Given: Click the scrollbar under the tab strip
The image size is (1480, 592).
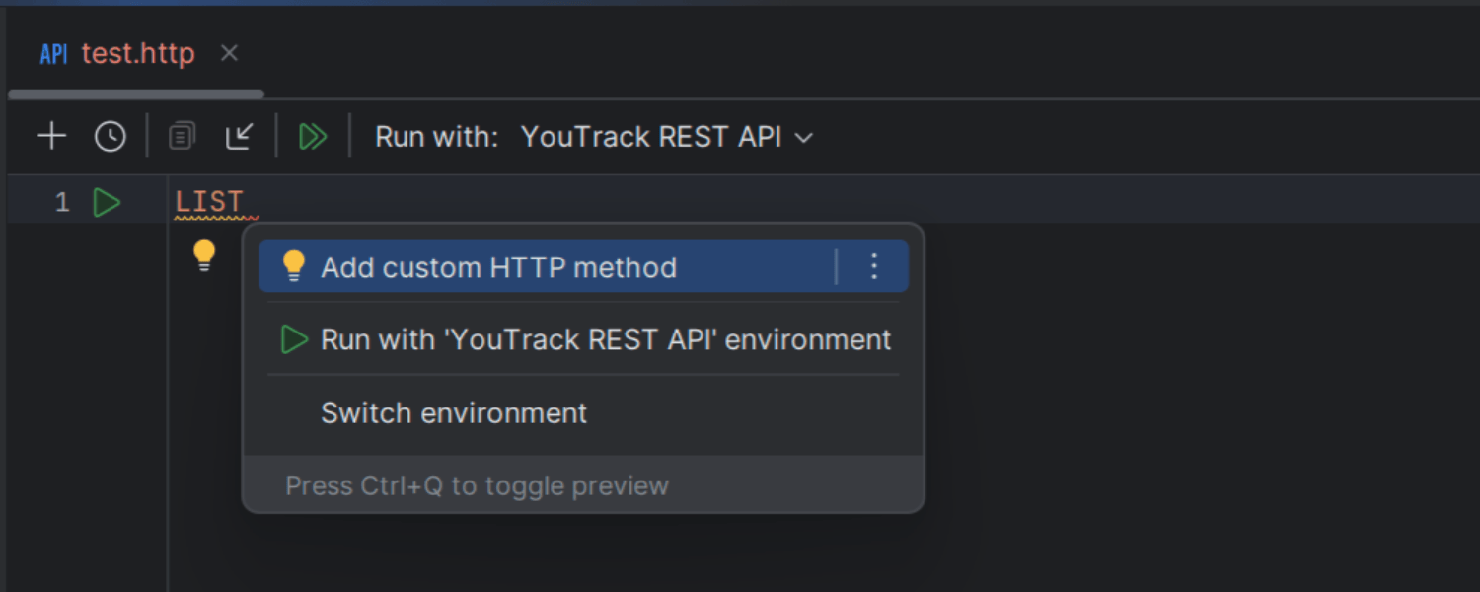Looking at the screenshot, I should pos(136,95).
